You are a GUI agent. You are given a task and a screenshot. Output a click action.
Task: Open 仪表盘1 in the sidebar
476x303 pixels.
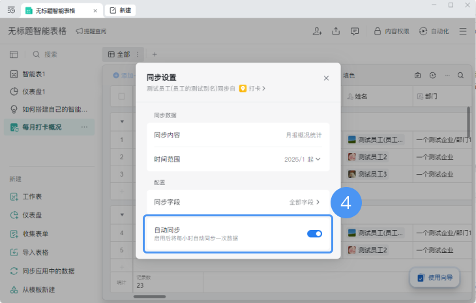point(49,92)
